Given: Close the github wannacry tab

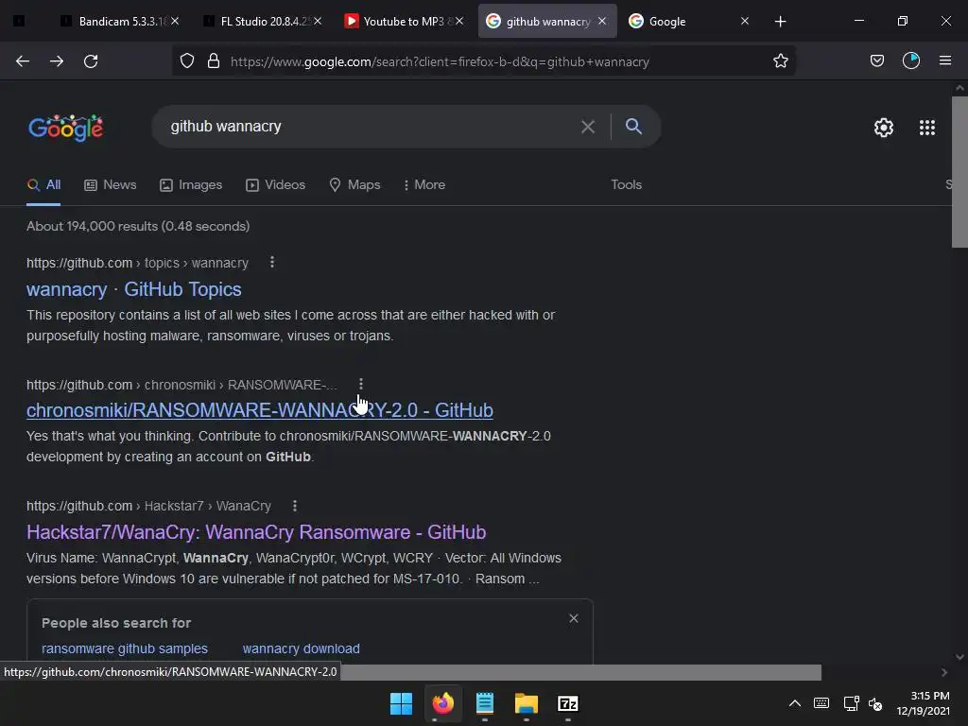Looking at the screenshot, I should point(602,21).
